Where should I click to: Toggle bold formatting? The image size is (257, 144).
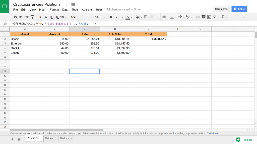(111, 17)
